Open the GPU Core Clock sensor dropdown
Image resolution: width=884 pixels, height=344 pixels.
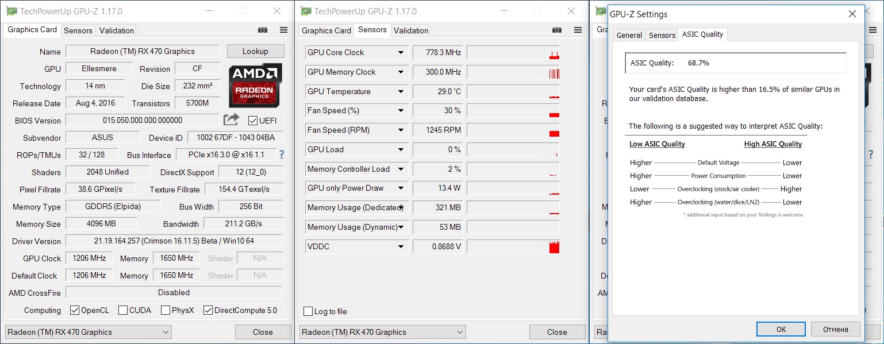pyautogui.click(x=401, y=52)
